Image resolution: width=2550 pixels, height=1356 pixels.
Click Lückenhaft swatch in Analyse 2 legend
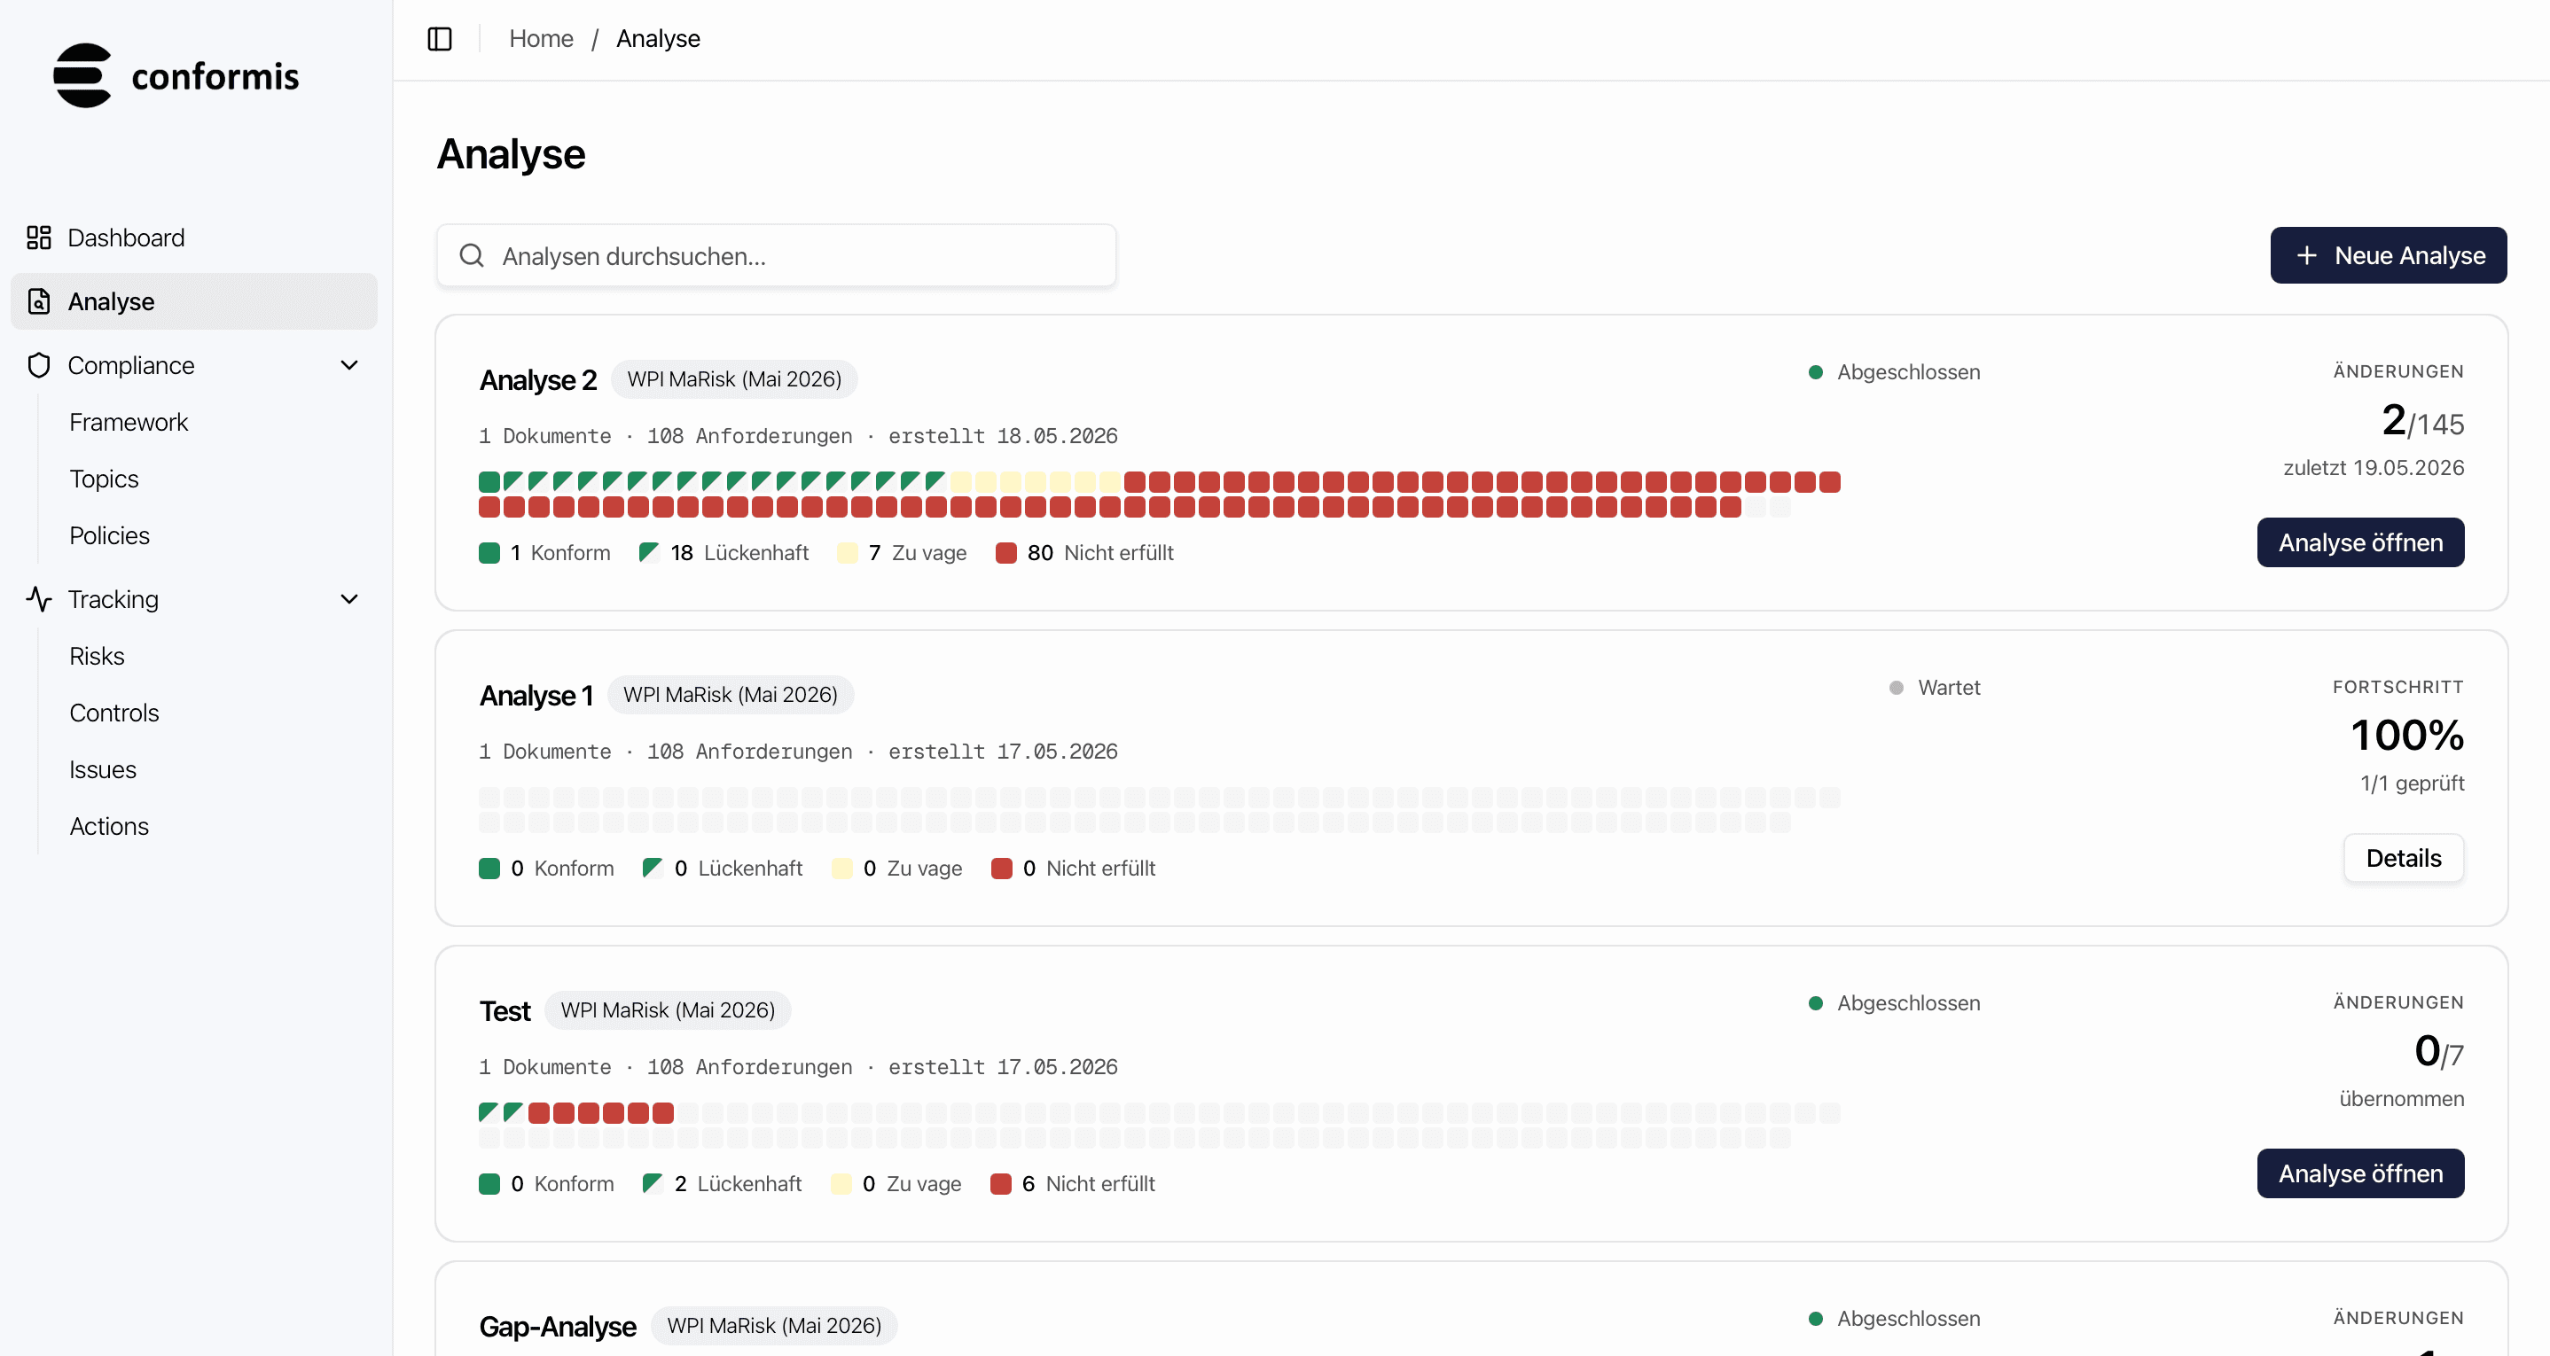click(x=649, y=552)
